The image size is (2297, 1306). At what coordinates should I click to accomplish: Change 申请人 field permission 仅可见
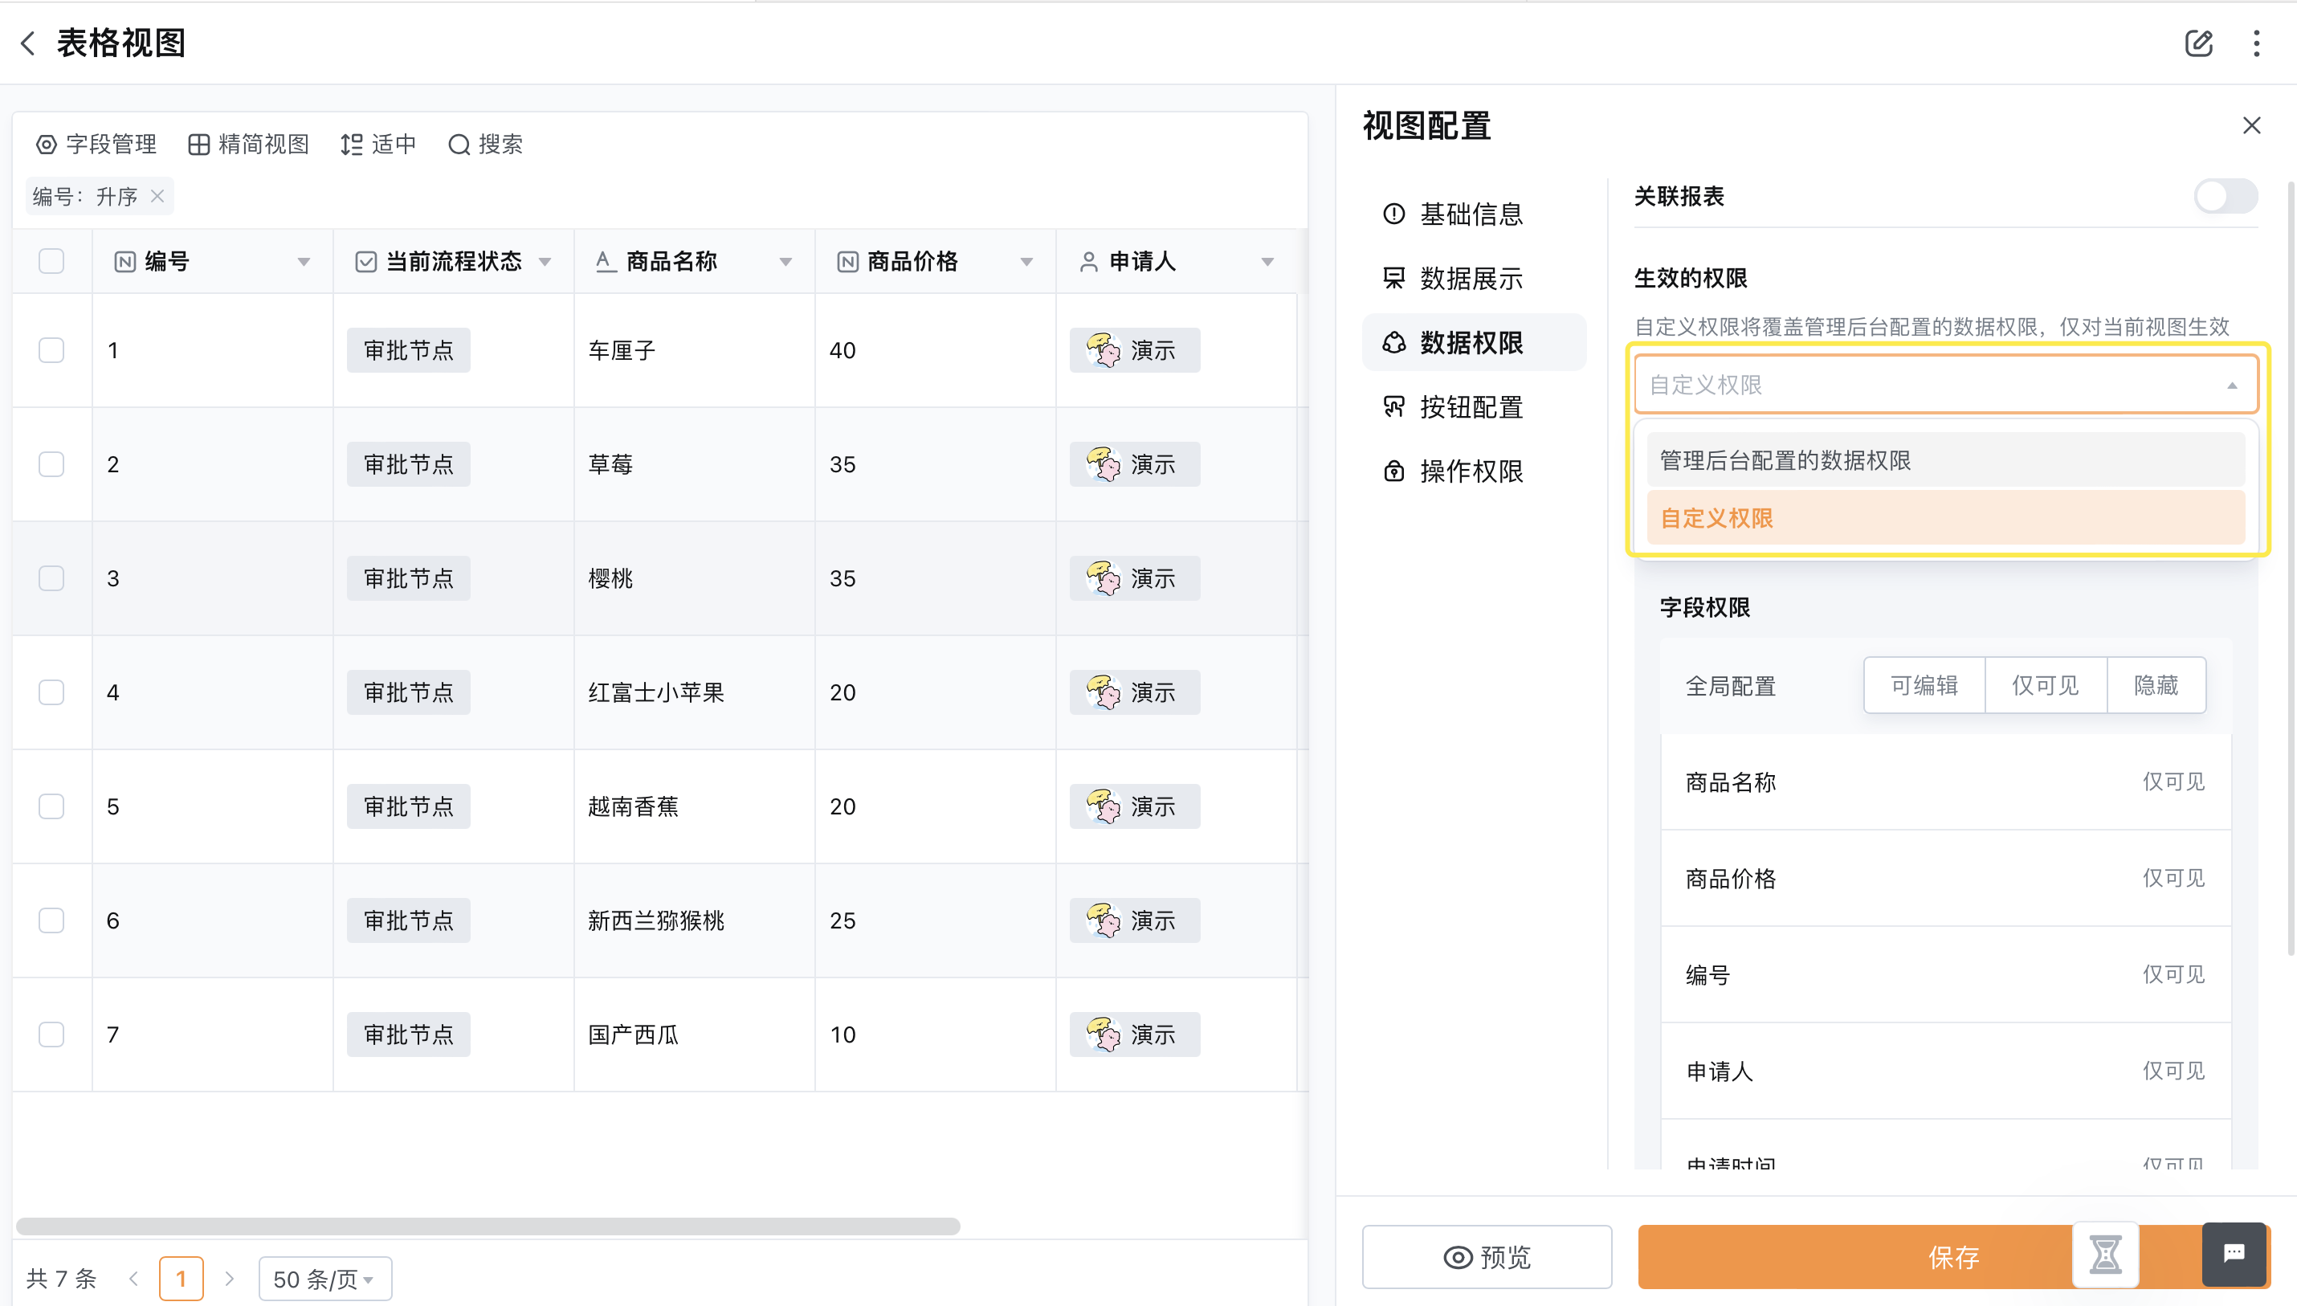(2173, 1071)
